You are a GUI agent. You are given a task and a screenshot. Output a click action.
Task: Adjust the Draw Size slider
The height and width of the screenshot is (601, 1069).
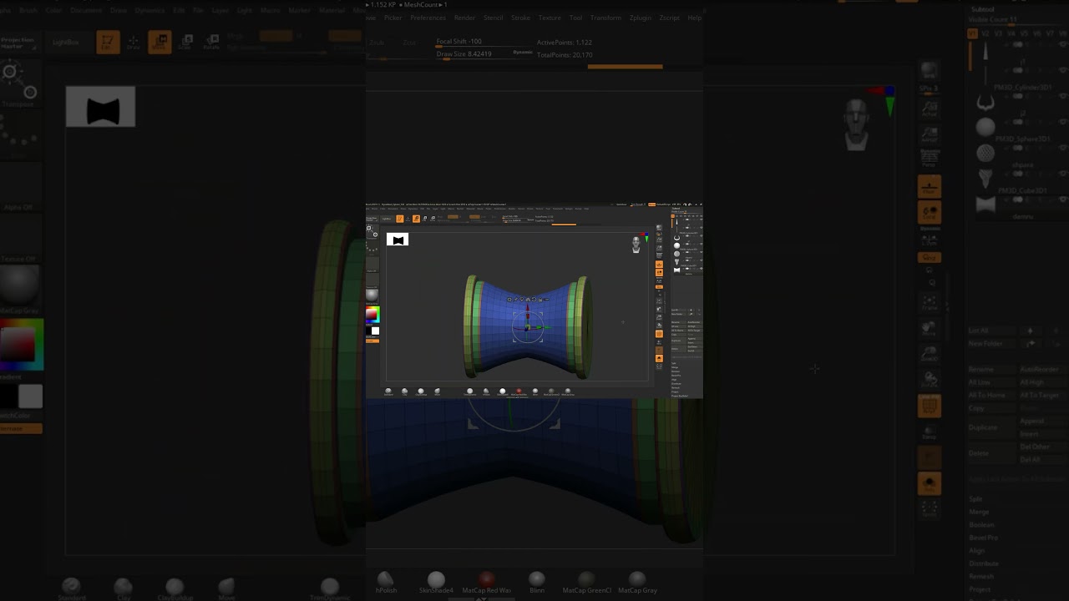(485, 54)
